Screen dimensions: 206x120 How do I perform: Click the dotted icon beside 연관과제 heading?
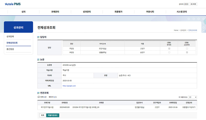coord(38,93)
